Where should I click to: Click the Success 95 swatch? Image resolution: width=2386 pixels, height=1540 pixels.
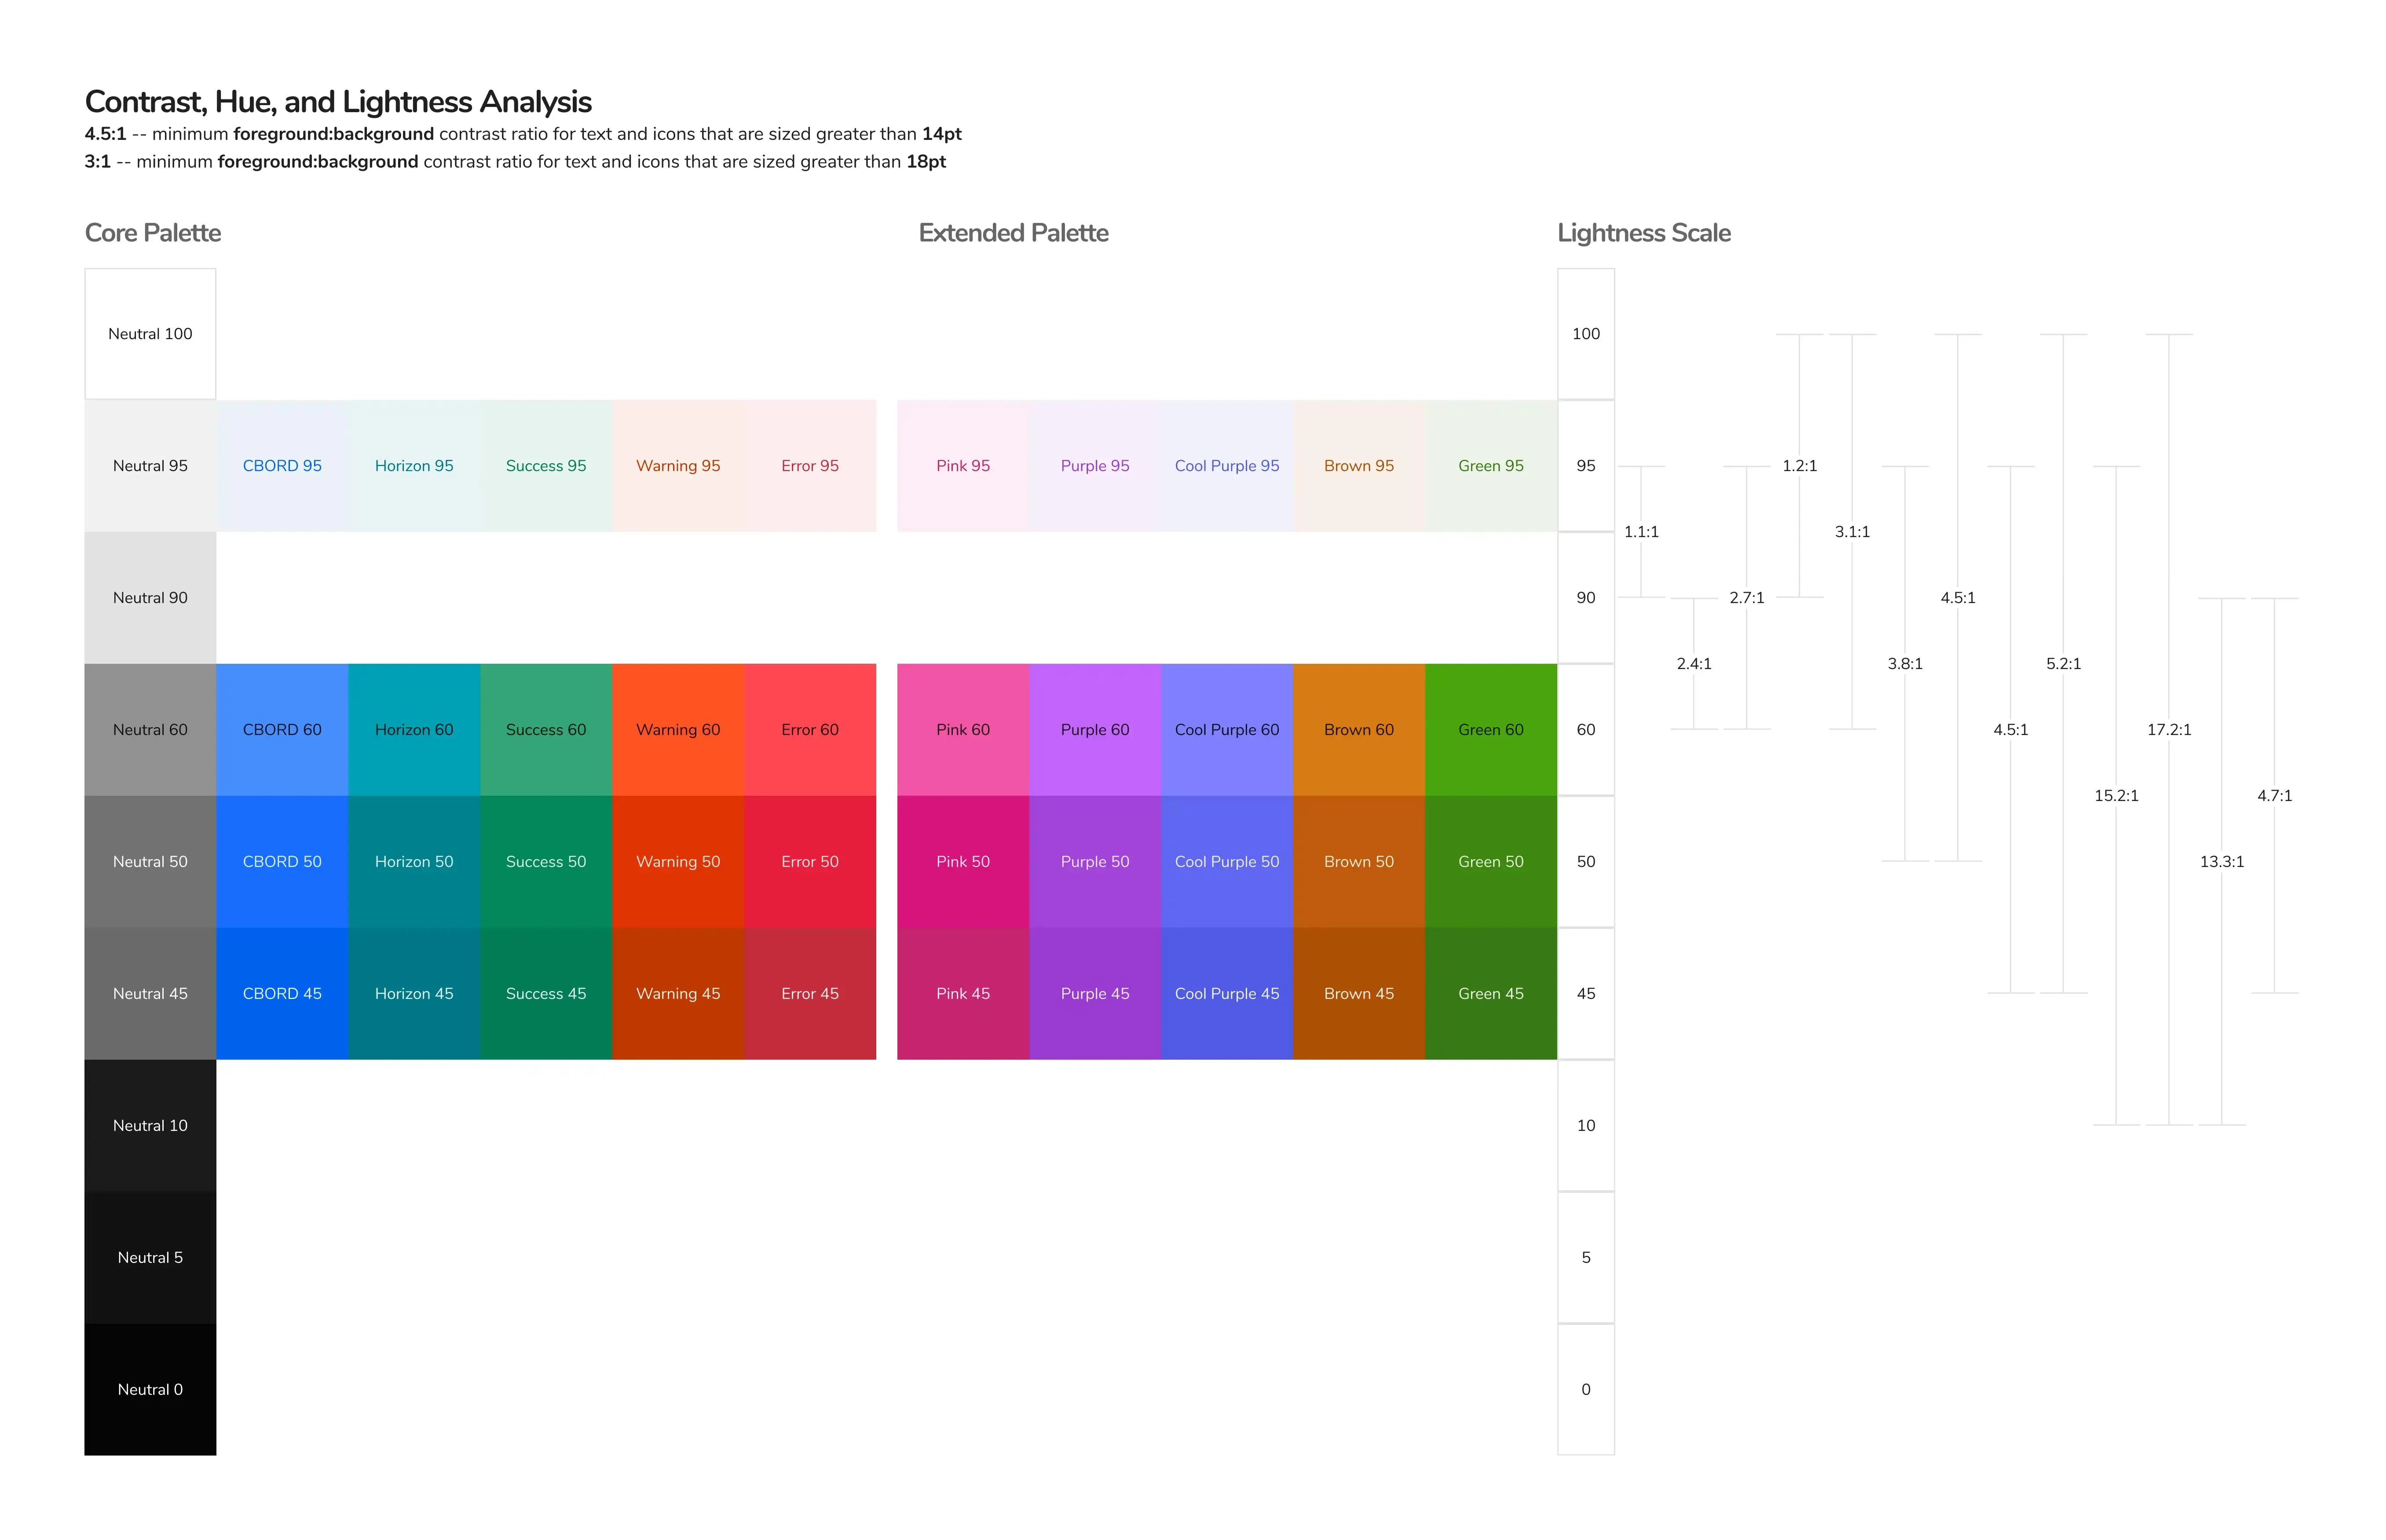[x=545, y=465]
